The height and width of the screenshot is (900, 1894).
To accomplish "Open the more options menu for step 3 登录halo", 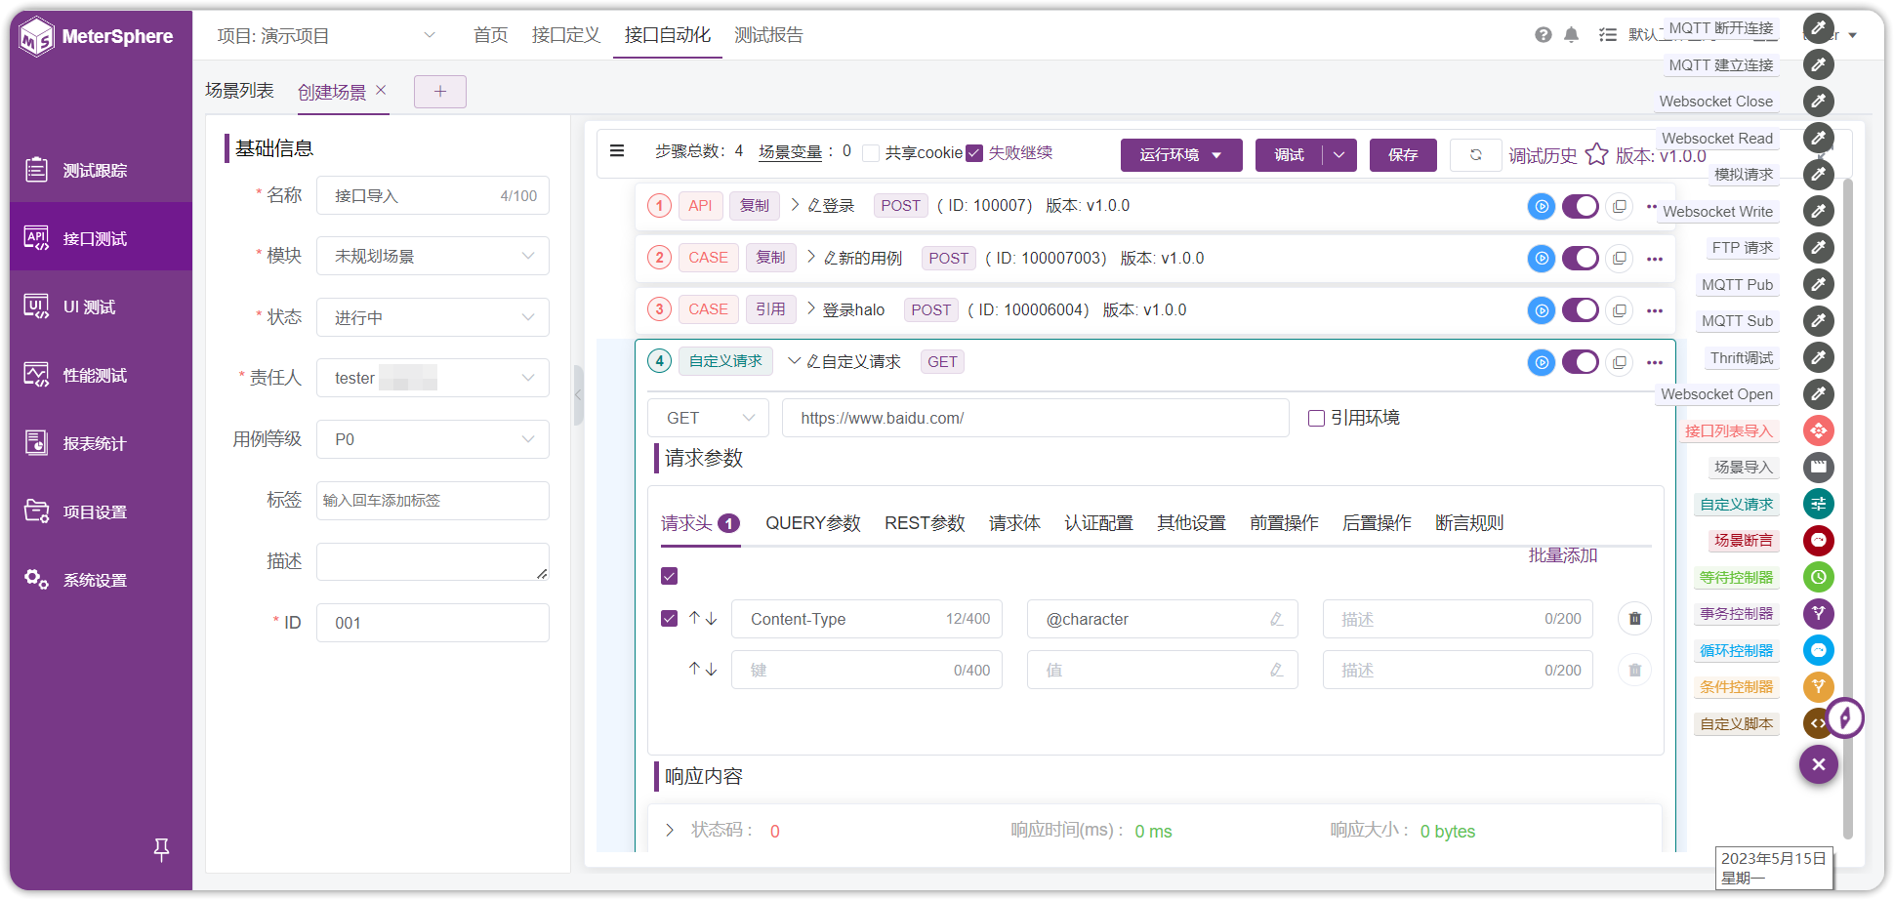I will [x=1655, y=310].
